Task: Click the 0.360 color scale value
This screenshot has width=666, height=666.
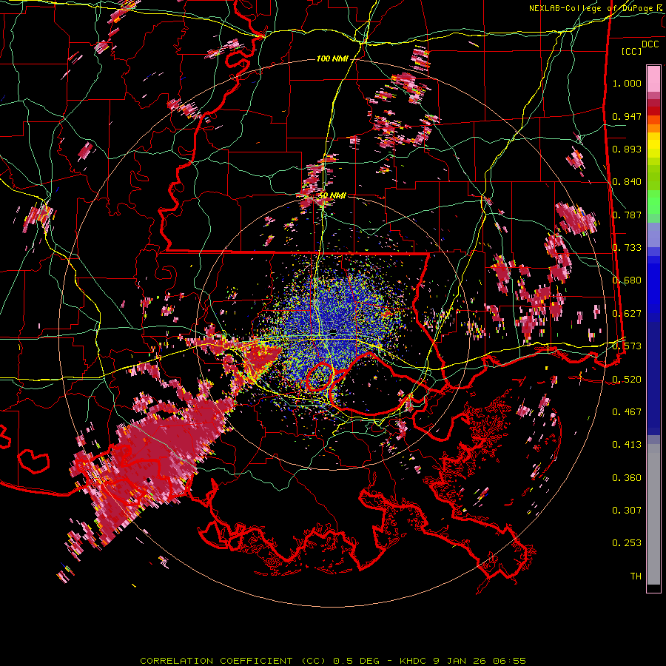Action: 627,478
